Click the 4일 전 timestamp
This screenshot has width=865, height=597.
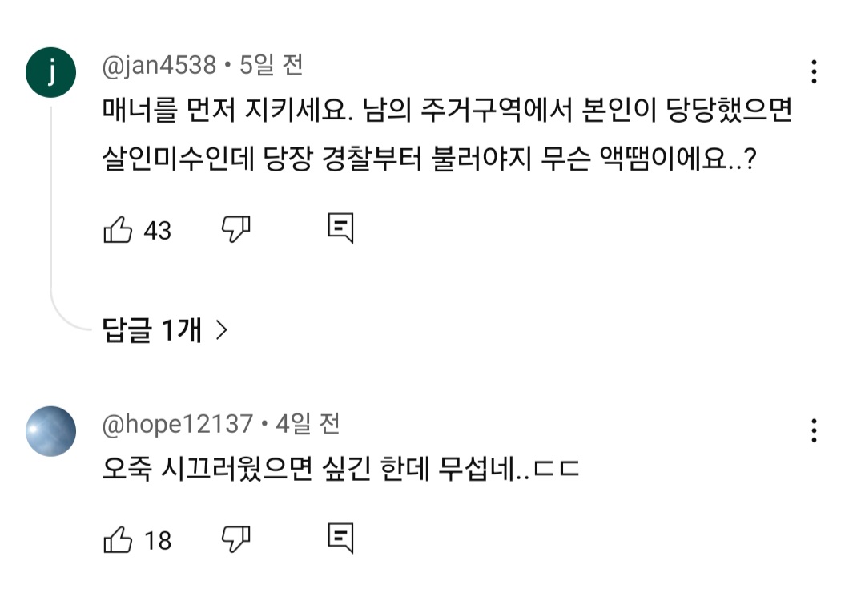pyautogui.click(x=308, y=423)
